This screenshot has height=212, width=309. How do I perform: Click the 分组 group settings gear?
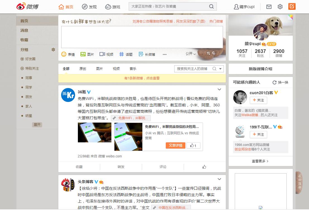point(53,50)
